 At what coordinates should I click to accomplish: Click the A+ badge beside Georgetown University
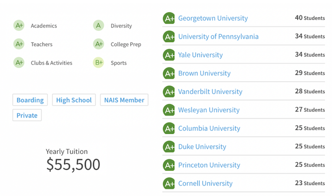pyautogui.click(x=169, y=18)
